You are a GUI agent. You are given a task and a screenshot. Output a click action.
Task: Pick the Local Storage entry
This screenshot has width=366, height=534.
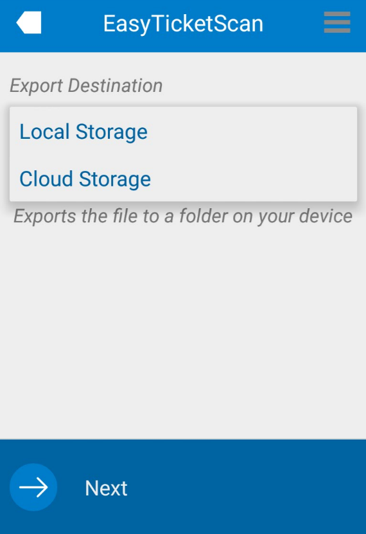click(x=184, y=132)
